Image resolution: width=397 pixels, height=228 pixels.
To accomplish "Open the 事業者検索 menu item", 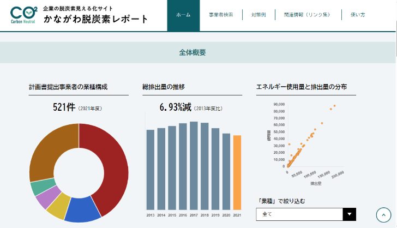I will tap(221, 15).
